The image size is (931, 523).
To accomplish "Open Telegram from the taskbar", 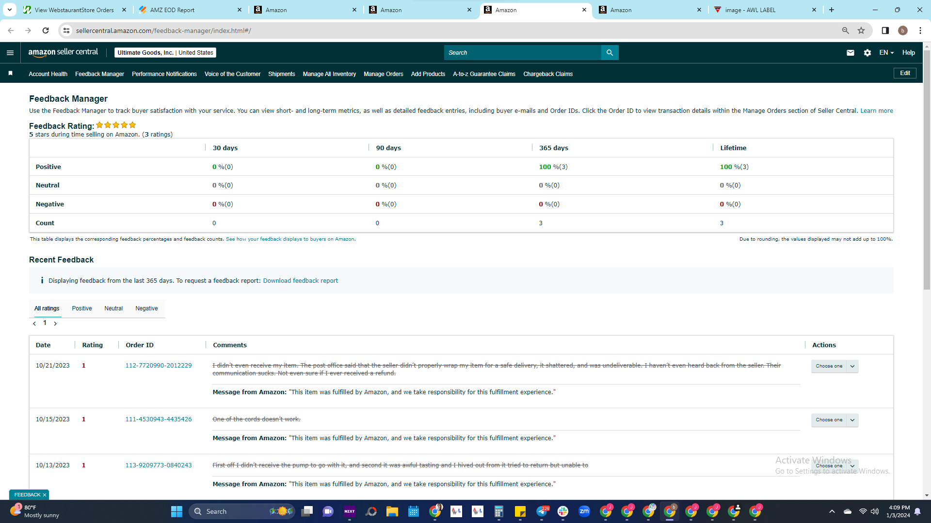I will click(x=542, y=511).
